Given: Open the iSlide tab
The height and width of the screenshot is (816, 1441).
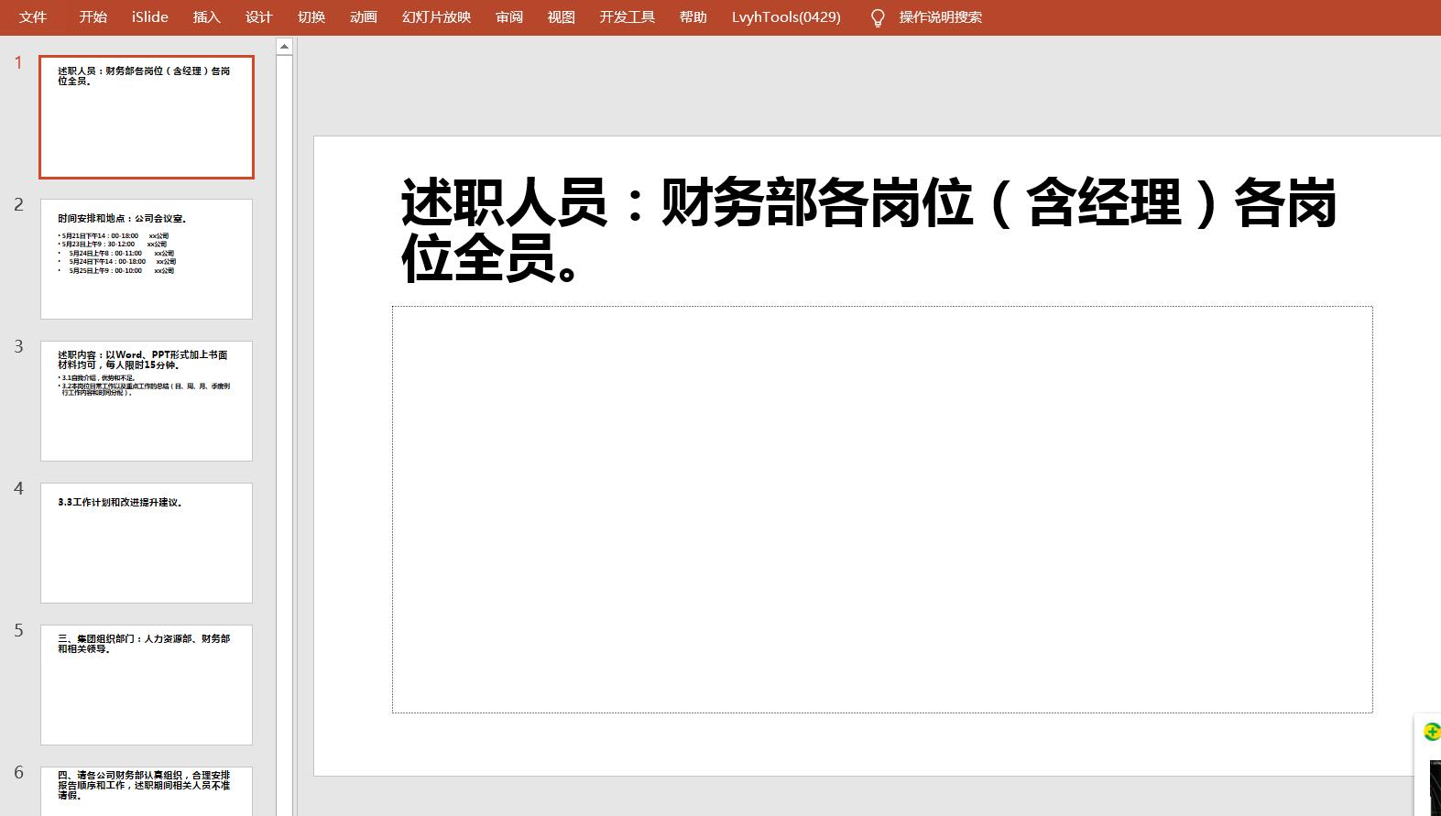Looking at the screenshot, I should [150, 17].
